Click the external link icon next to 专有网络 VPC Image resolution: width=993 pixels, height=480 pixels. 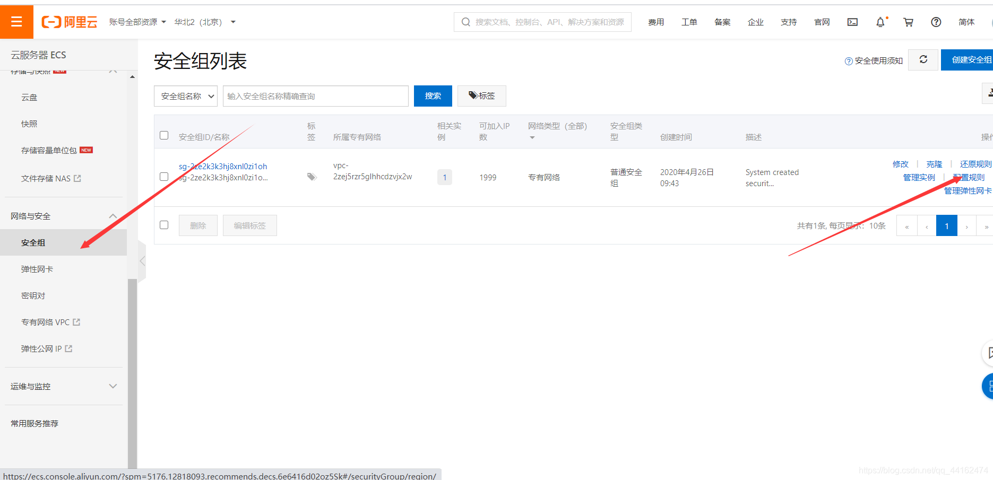point(76,322)
